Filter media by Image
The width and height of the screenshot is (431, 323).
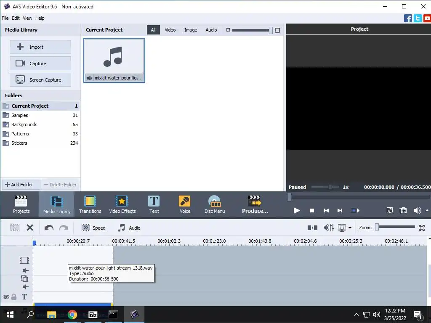tap(191, 30)
